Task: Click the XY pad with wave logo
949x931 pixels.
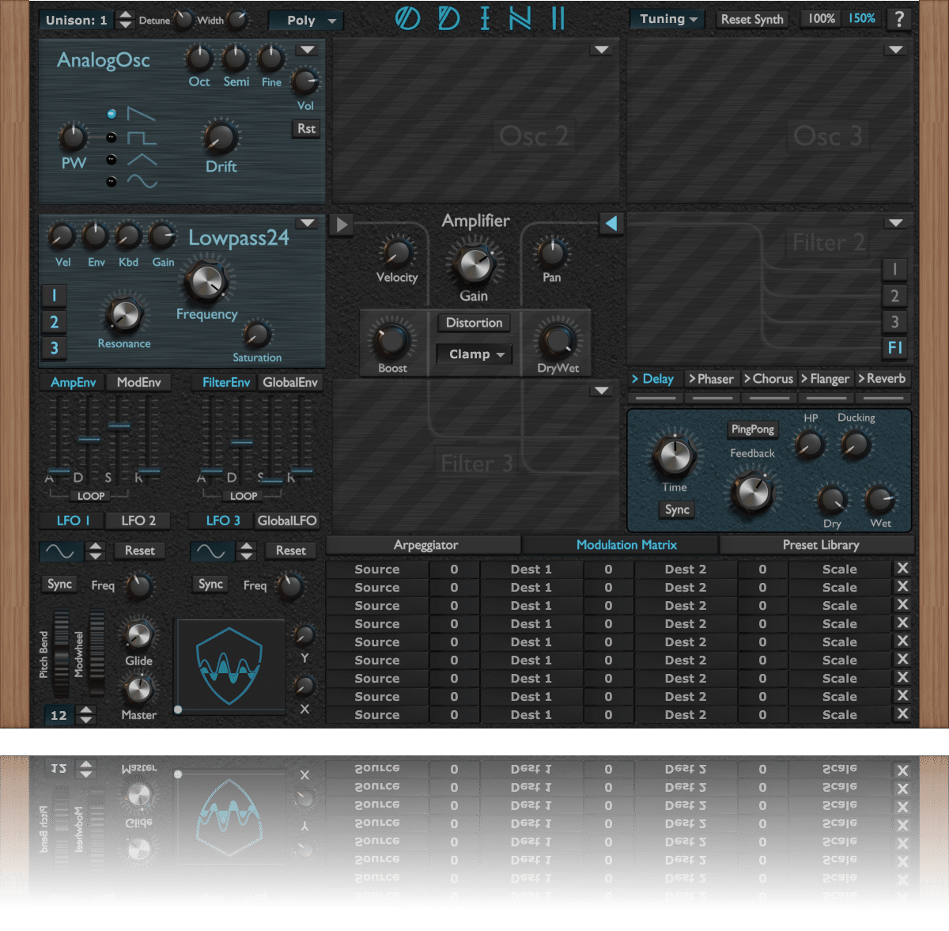Action: click(229, 667)
